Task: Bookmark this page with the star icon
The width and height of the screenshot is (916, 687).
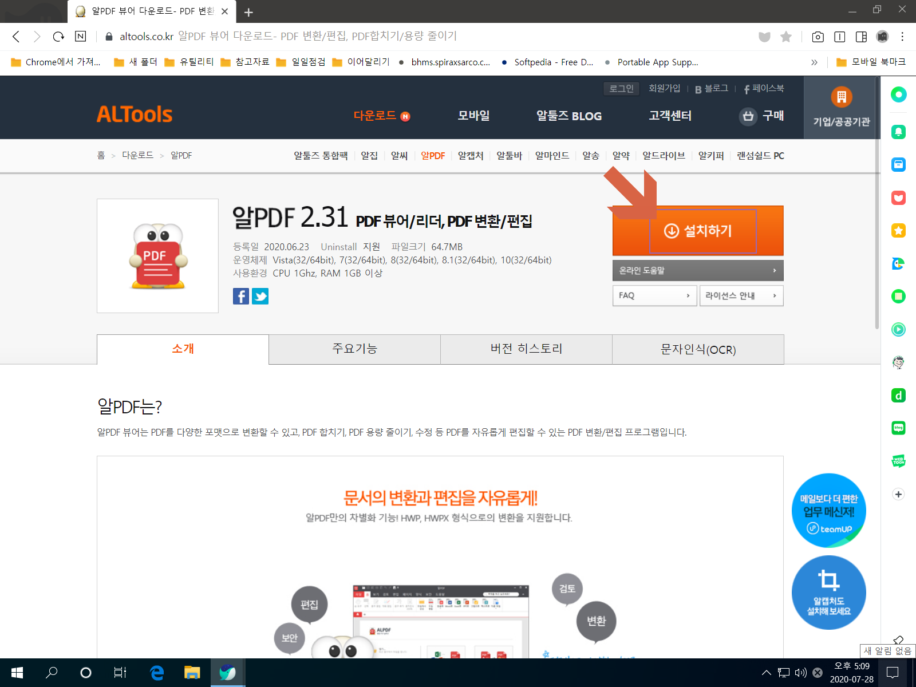Action: pyautogui.click(x=786, y=37)
